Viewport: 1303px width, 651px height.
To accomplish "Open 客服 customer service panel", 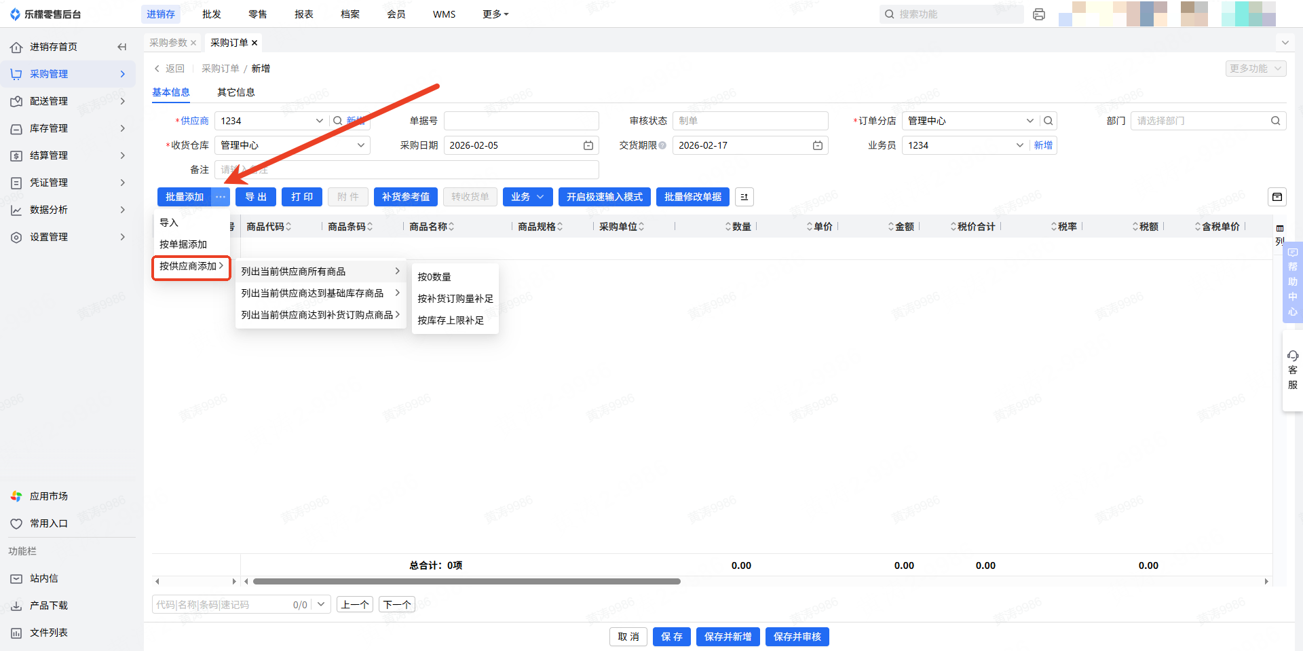I will click(x=1293, y=370).
